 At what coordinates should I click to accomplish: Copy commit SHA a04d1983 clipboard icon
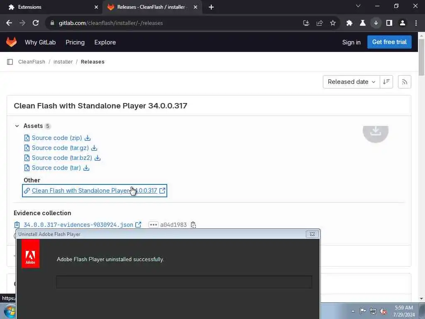pyautogui.click(x=193, y=225)
